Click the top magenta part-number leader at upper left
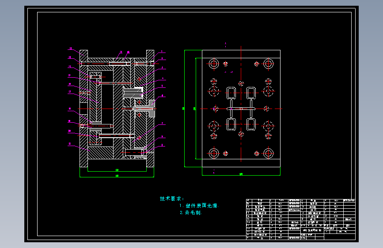The width and height of the screenshot is (383, 248). (x=74, y=51)
